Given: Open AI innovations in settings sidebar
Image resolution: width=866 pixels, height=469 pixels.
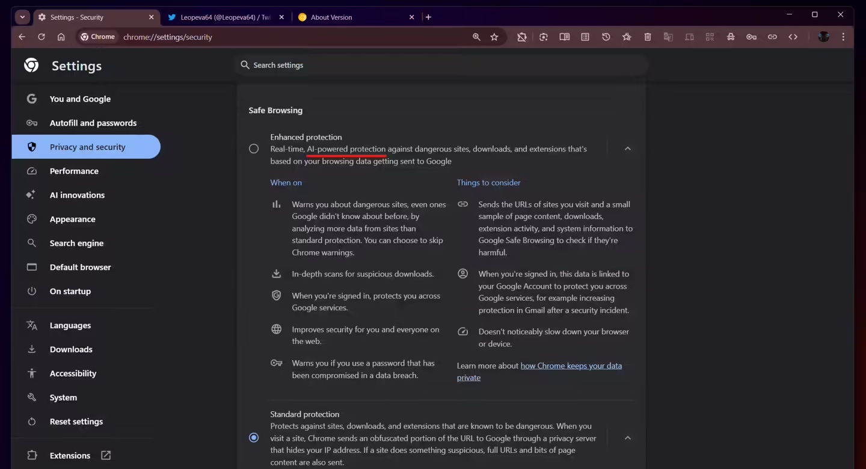Looking at the screenshot, I should [77, 195].
